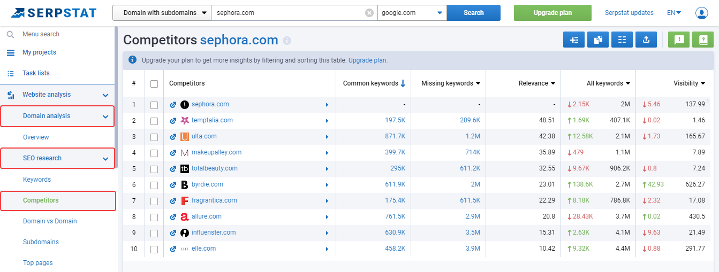Check the makeupalley.com row checkbox

point(154,153)
